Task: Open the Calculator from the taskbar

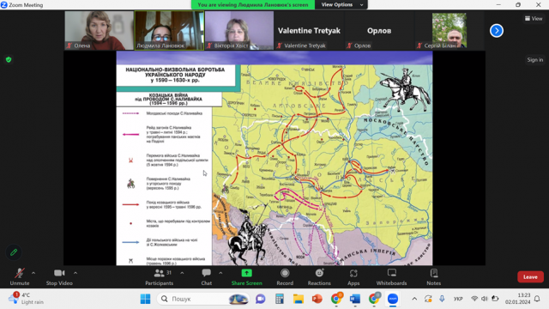Action: coord(280,299)
